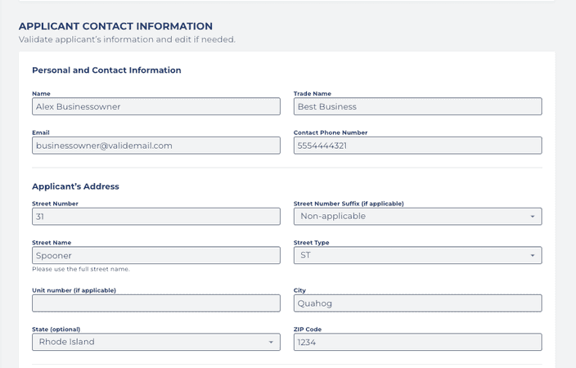Click the Name input field

[155, 106]
